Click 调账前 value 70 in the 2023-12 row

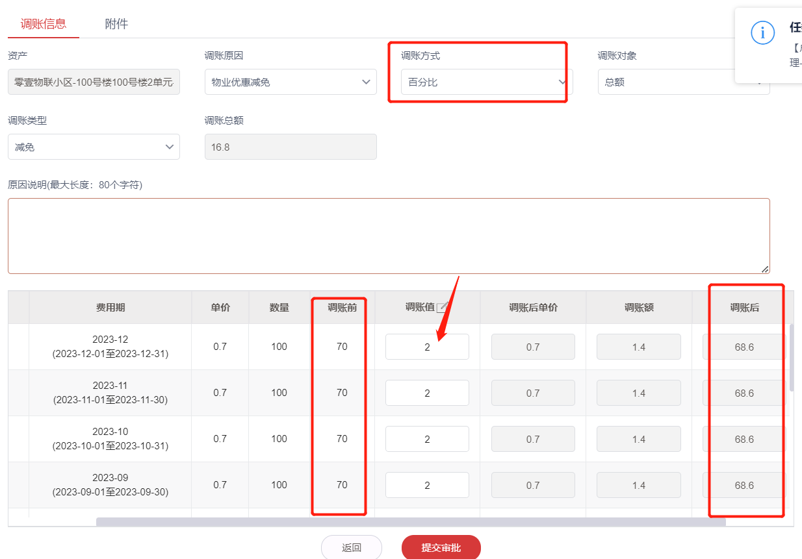point(342,347)
